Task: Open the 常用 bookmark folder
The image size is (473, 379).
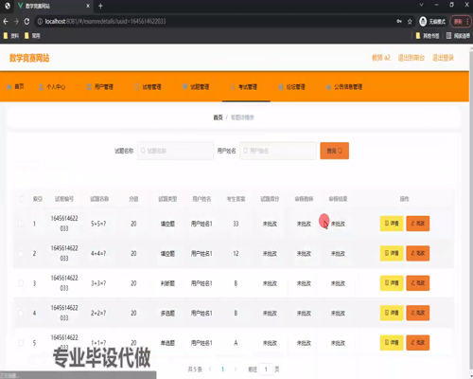Action: pos(32,36)
